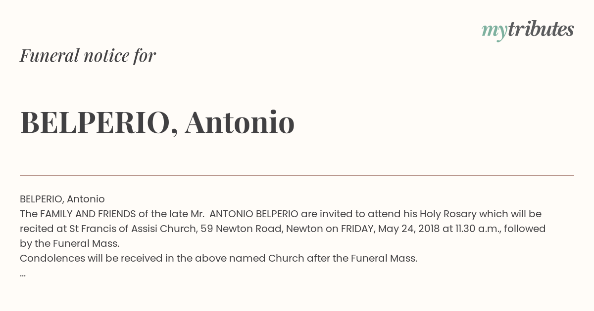This screenshot has height=311, width=594.
Task: Select the first name Antonio in the large title
Action: tap(240, 122)
